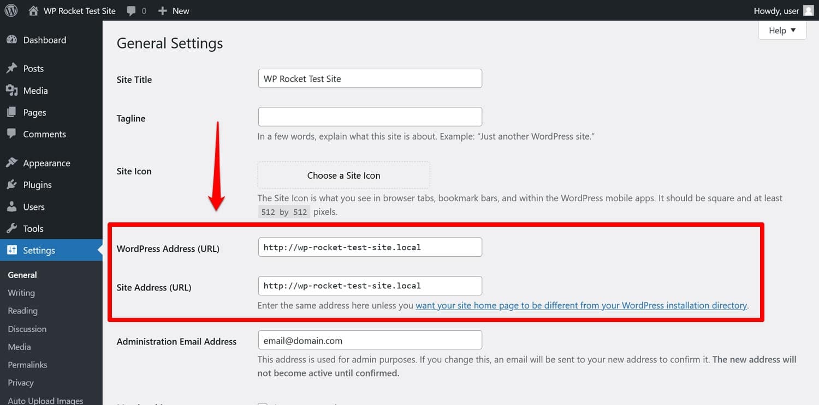Follow the WordPress installation directory link
819x405 pixels.
click(581, 305)
